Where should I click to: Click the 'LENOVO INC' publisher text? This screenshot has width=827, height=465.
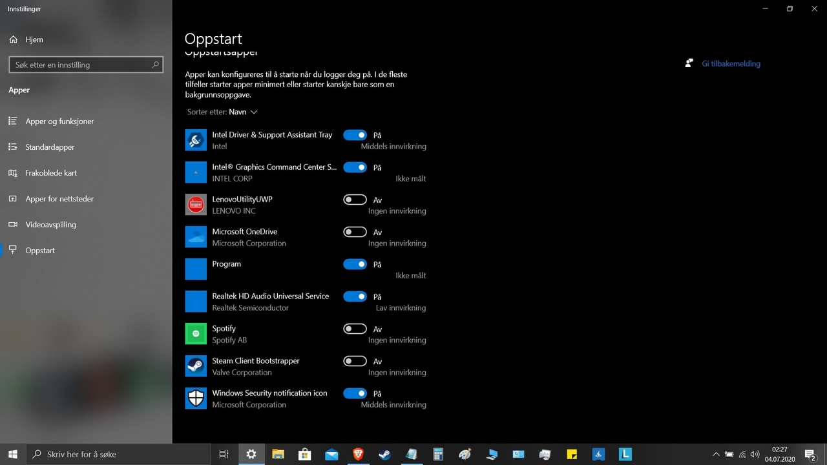tap(234, 211)
